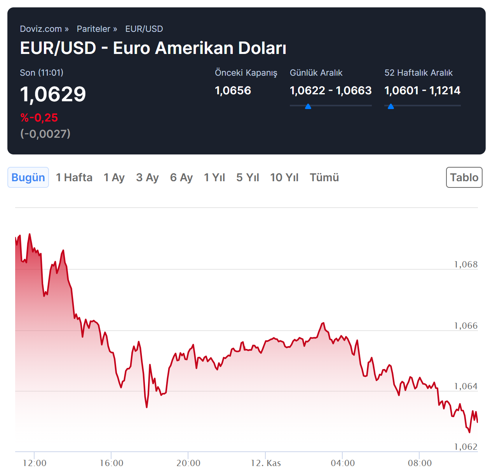Screen dimensions: 488x475
Task: Open the Doviz.com breadcrumb link
Action: [x=41, y=29]
